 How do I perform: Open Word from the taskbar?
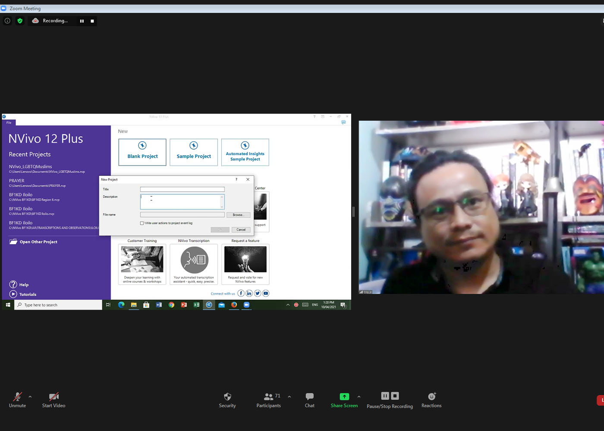pyautogui.click(x=159, y=305)
